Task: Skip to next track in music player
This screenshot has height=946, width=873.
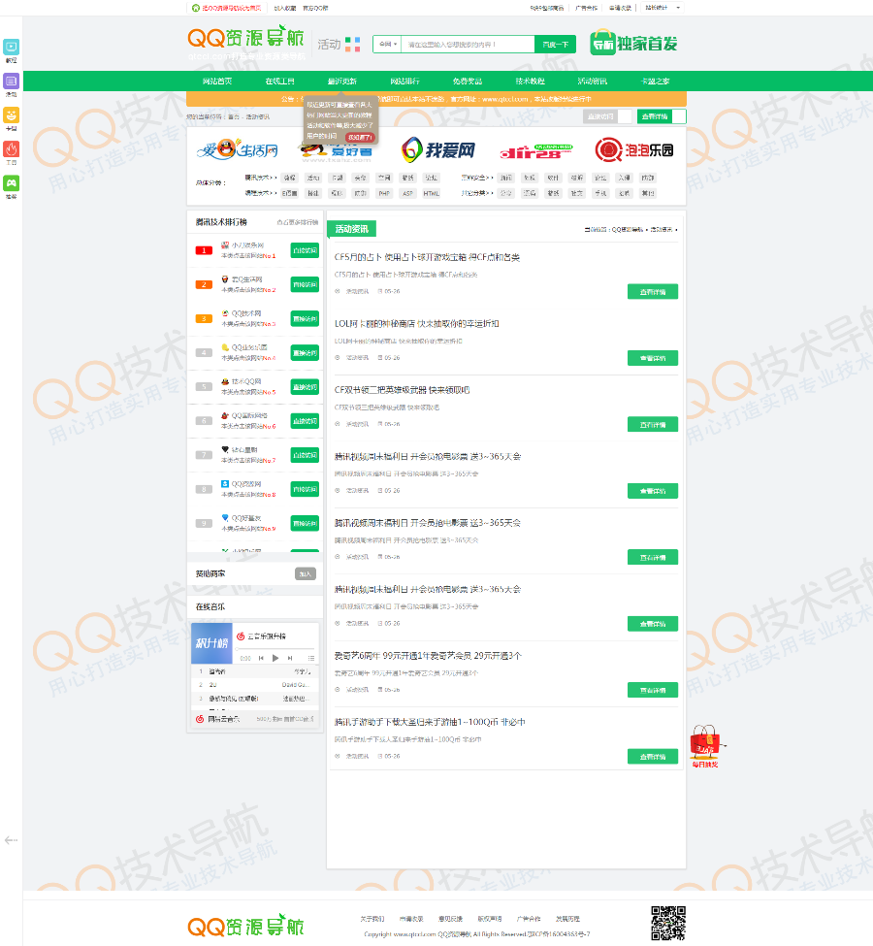Action: [290, 658]
